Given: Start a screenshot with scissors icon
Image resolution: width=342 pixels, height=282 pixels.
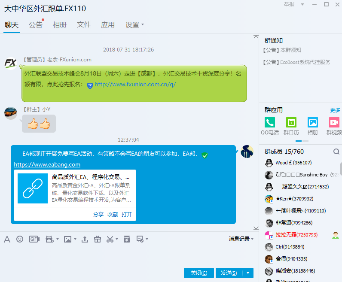Looking at the screenshot, I should (x=110, y=239).
